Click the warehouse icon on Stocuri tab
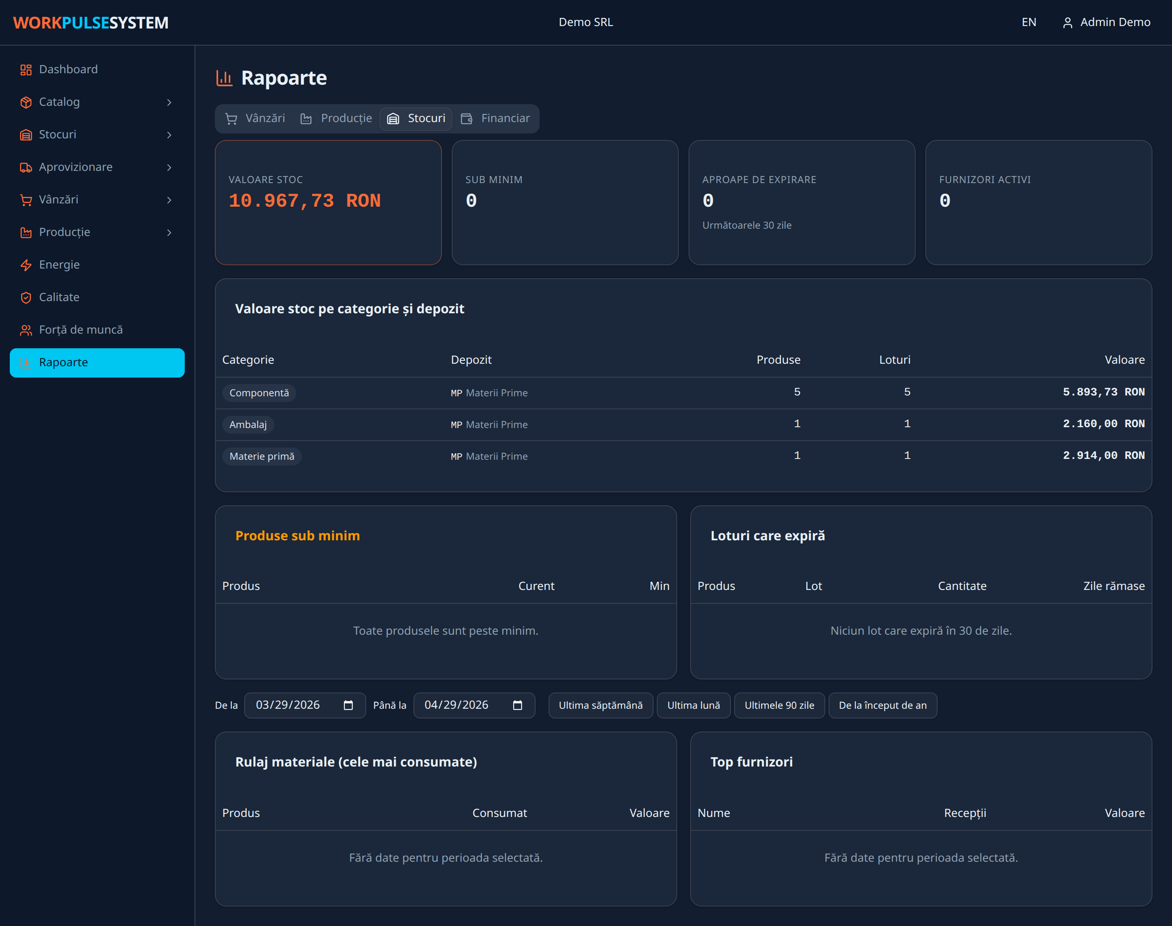The height and width of the screenshot is (926, 1172). tap(393, 119)
